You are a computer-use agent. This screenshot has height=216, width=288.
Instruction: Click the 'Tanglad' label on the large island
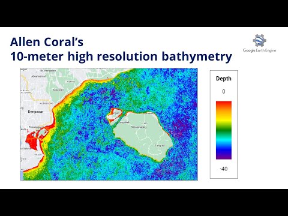click(160, 146)
